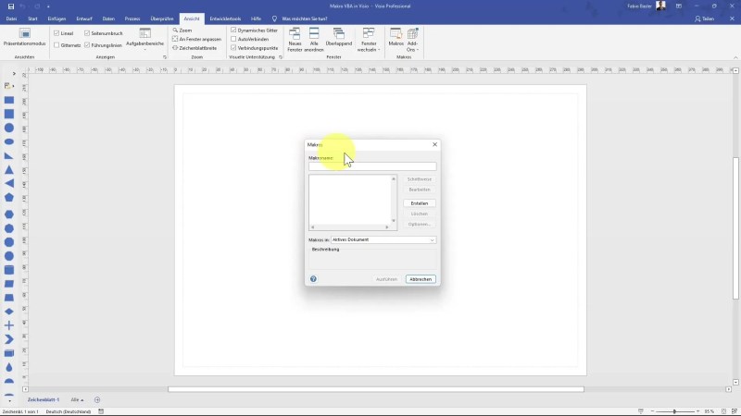Close the Makros dialog
This screenshot has height=416, width=741.
click(x=434, y=145)
